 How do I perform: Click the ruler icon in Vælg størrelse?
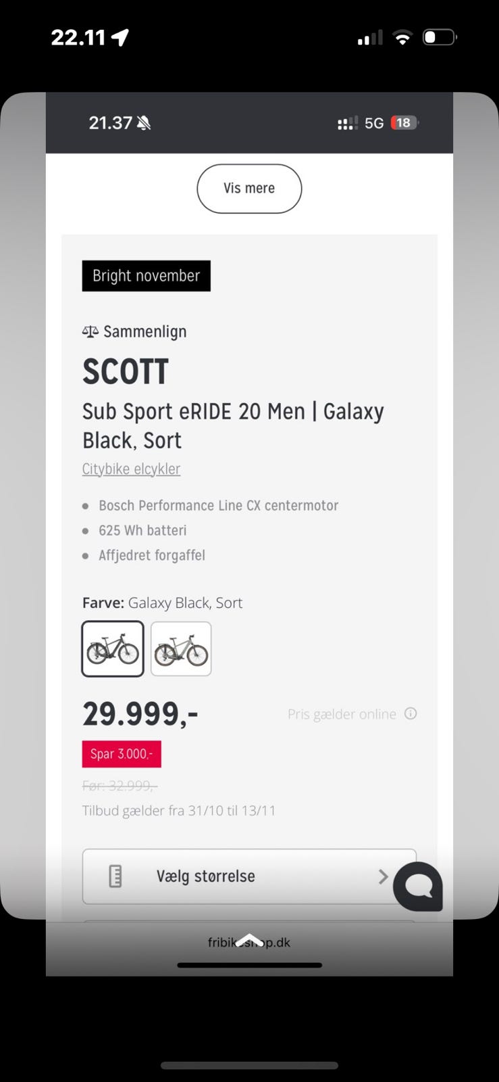tap(115, 876)
